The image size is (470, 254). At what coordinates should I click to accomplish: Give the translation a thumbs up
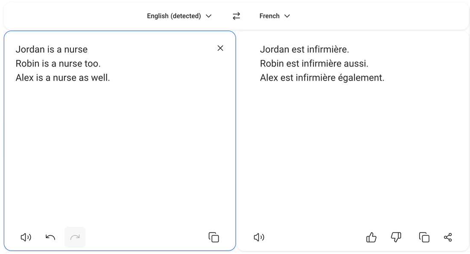click(x=371, y=237)
